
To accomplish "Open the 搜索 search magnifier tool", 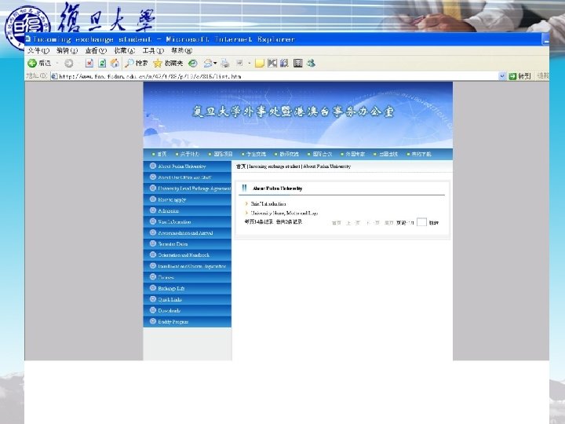I will pos(136,64).
